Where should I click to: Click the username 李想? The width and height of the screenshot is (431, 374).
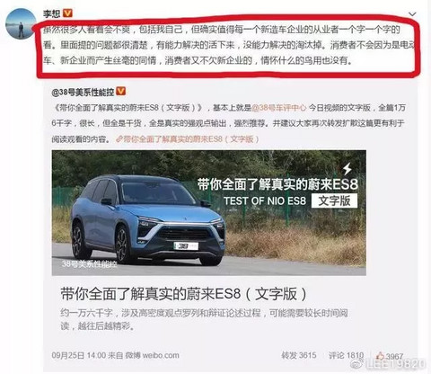[51, 13]
